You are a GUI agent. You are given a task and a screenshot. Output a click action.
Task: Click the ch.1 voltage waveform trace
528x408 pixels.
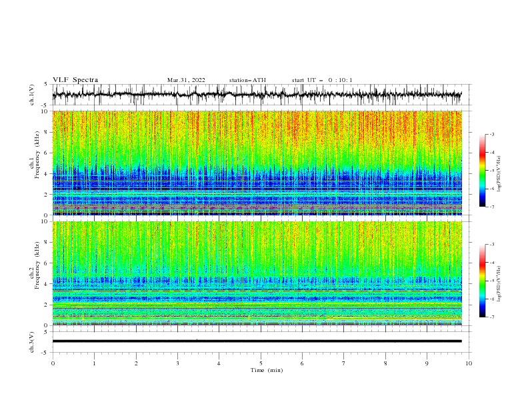point(257,95)
